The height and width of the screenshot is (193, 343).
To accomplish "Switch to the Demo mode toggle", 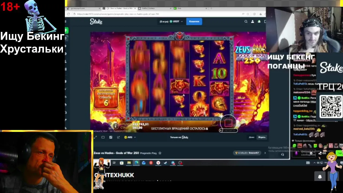I will [x=251, y=137].
